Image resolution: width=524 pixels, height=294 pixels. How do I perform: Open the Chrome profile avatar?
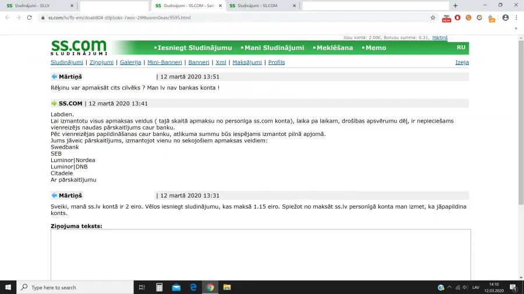(x=505, y=17)
